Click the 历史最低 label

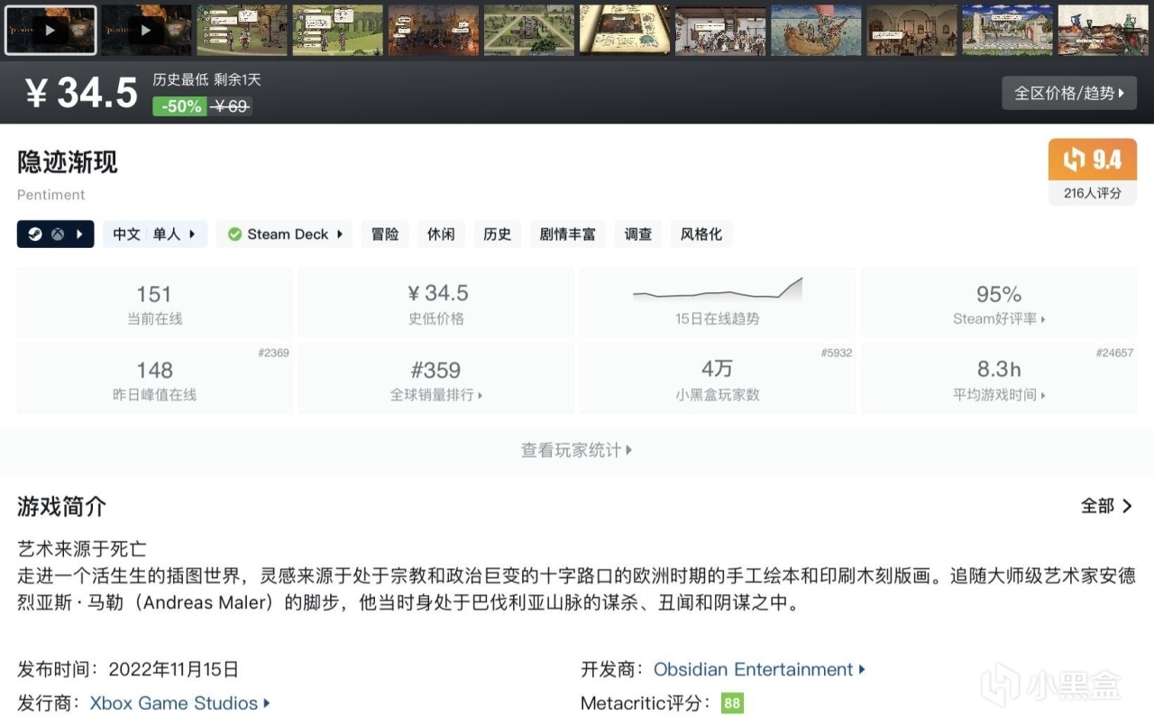[180, 80]
